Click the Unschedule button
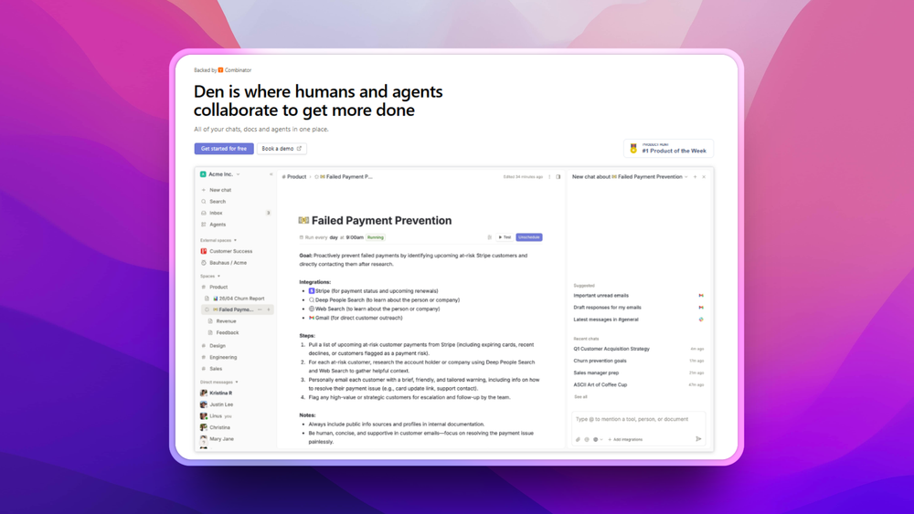 [528, 237]
